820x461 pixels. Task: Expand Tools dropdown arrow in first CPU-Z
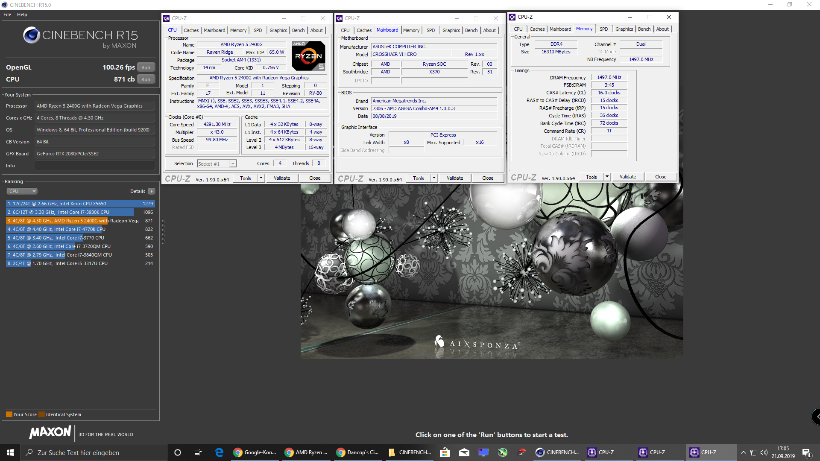coord(261,178)
